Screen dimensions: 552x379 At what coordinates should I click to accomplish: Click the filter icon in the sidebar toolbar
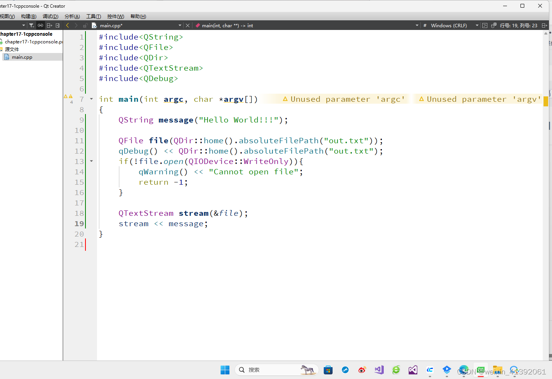coord(31,25)
